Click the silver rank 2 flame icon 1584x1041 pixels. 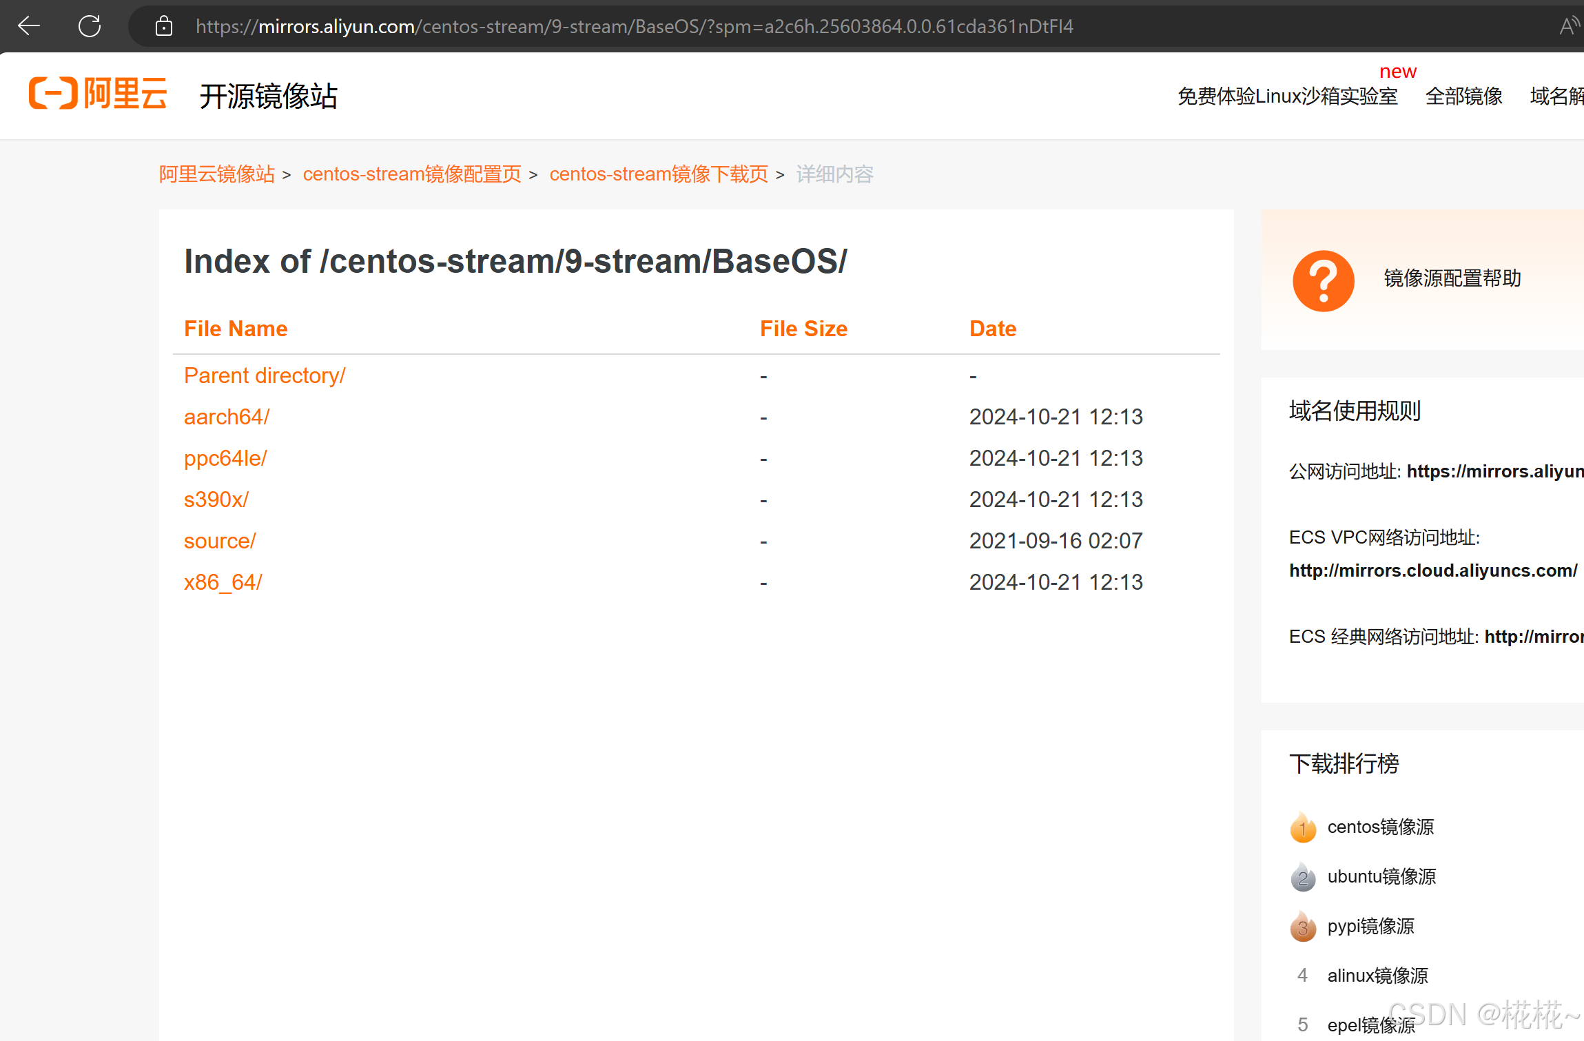point(1302,877)
